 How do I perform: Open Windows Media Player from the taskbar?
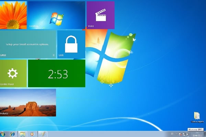pos(32,134)
